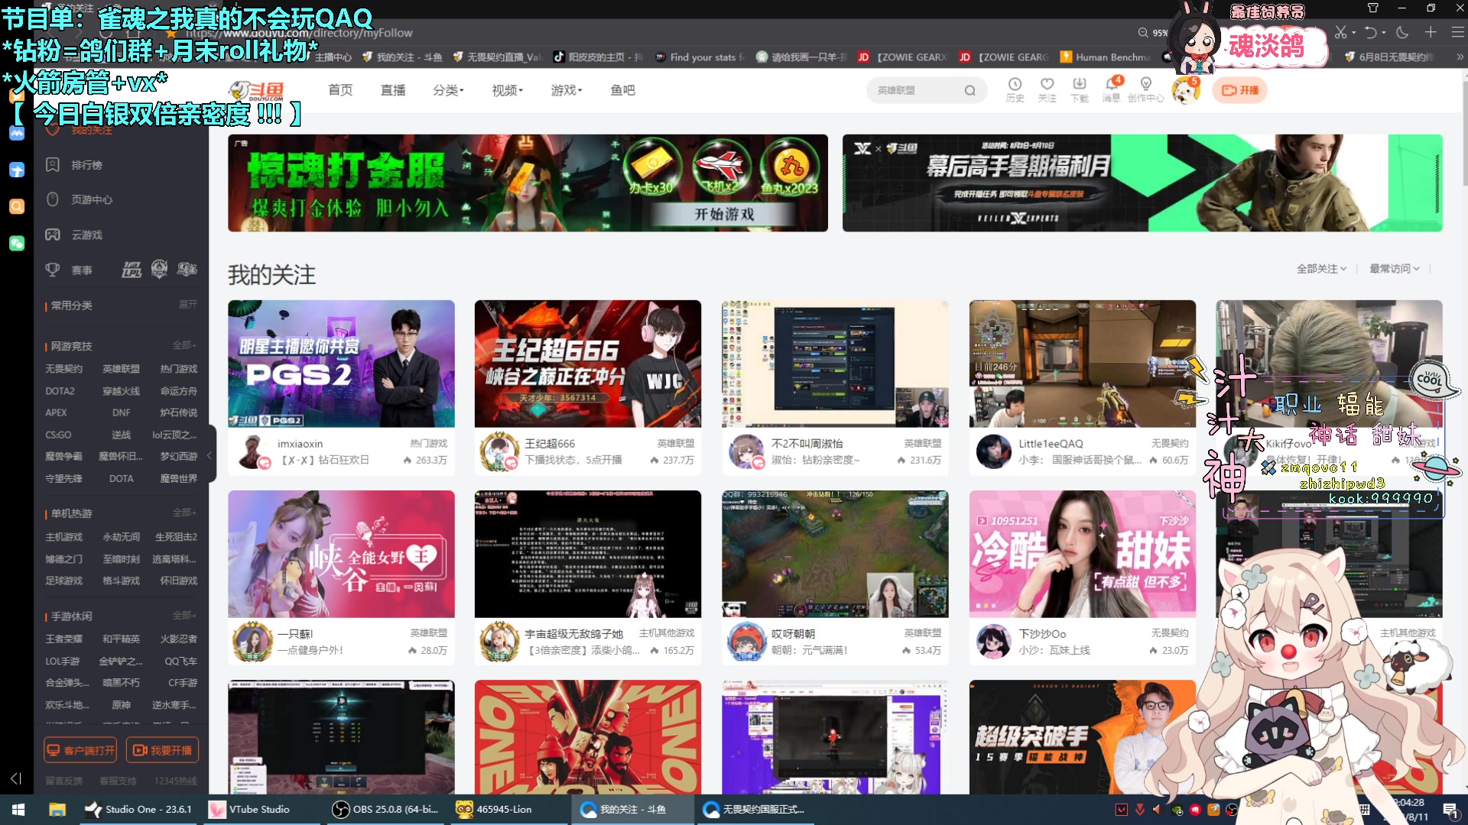Open the imxiaoxin PGS2 stream thumbnail
Image resolution: width=1468 pixels, height=825 pixels.
(x=341, y=364)
